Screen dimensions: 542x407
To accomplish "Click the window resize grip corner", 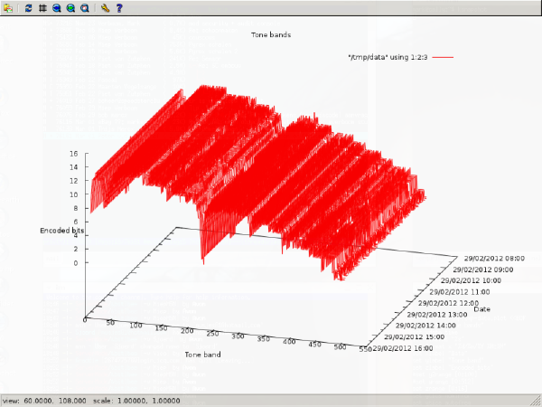I will coord(537,401).
